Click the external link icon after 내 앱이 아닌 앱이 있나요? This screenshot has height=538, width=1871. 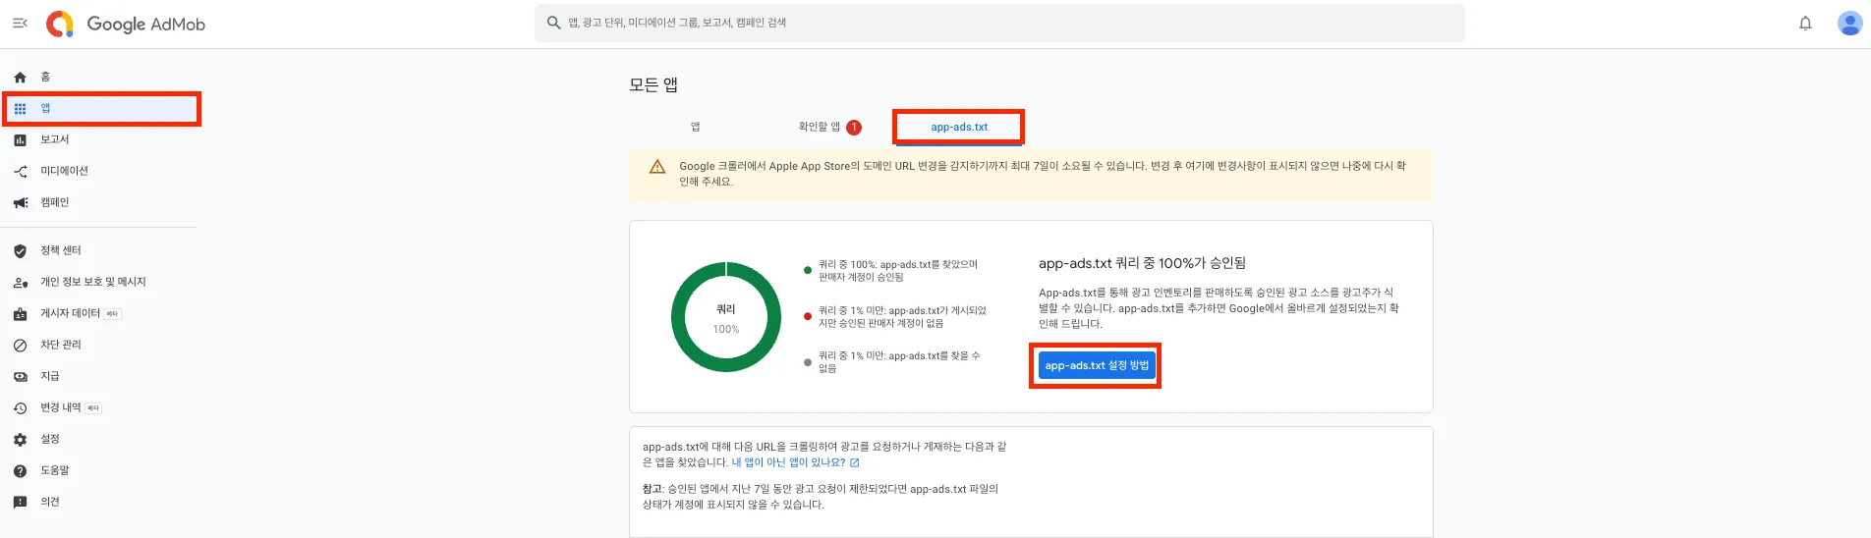tap(854, 462)
